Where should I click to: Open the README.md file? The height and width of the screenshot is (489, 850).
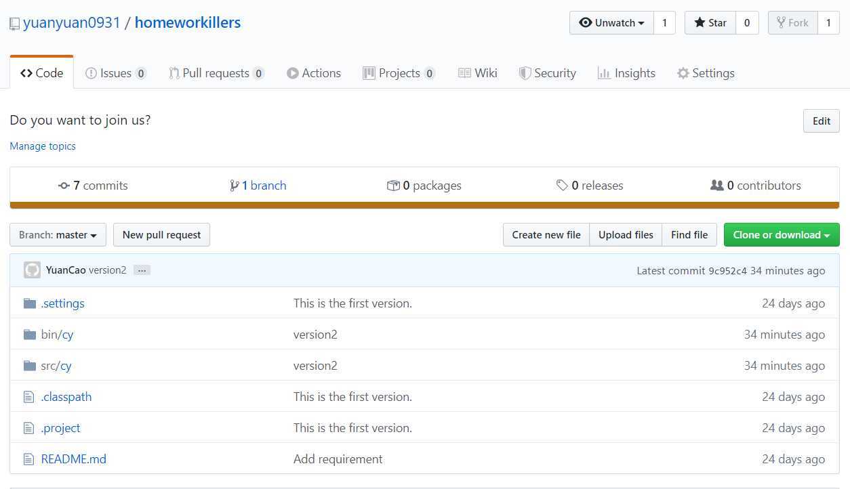(x=73, y=459)
